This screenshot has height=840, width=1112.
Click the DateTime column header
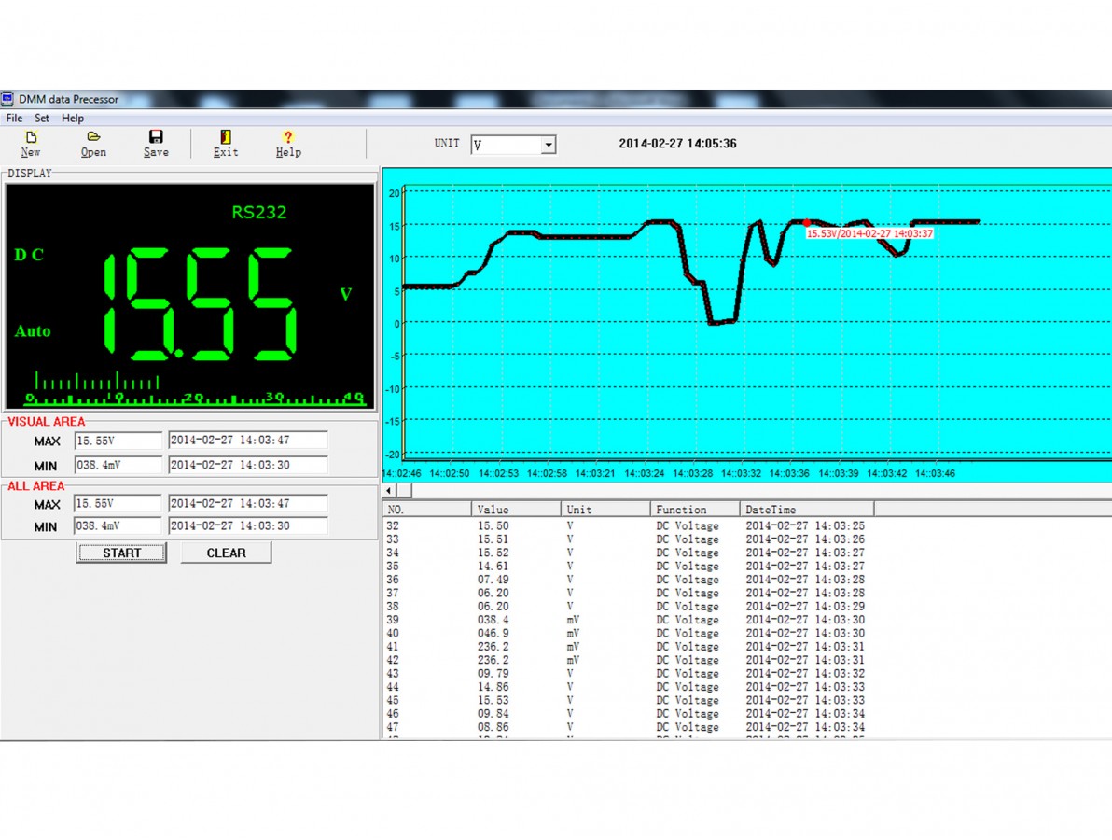pos(806,509)
